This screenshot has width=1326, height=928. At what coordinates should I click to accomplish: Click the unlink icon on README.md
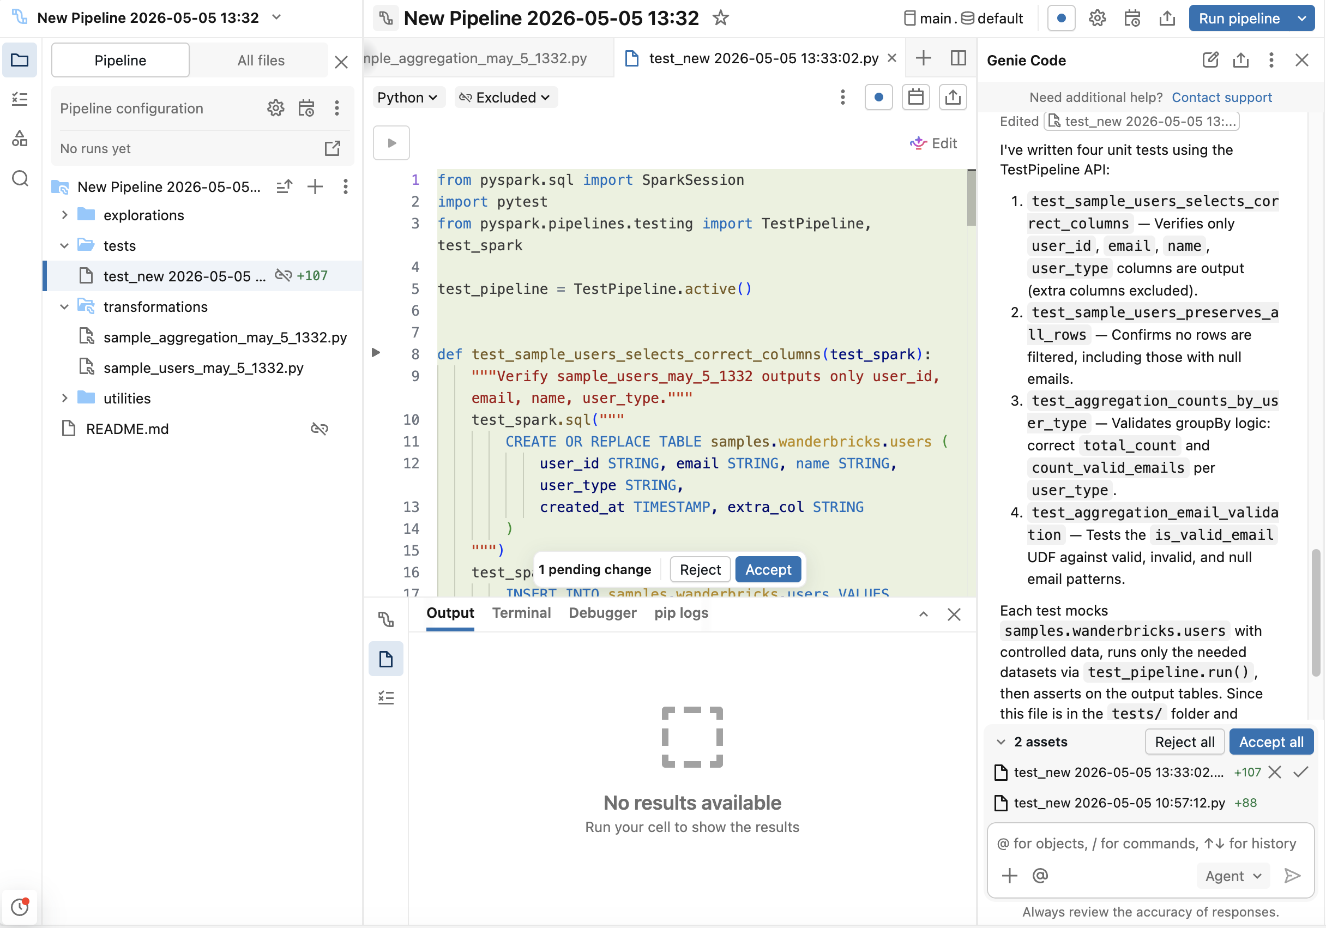click(x=320, y=429)
